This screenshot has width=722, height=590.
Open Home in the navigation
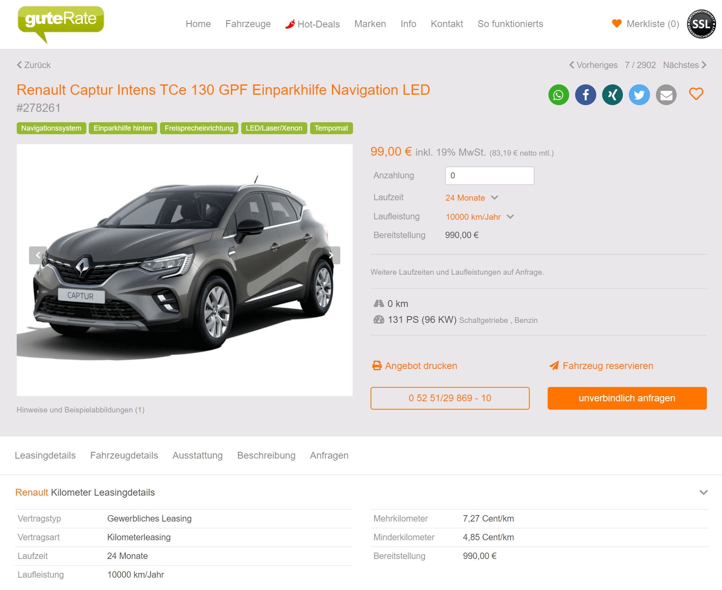click(x=198, y=24)
